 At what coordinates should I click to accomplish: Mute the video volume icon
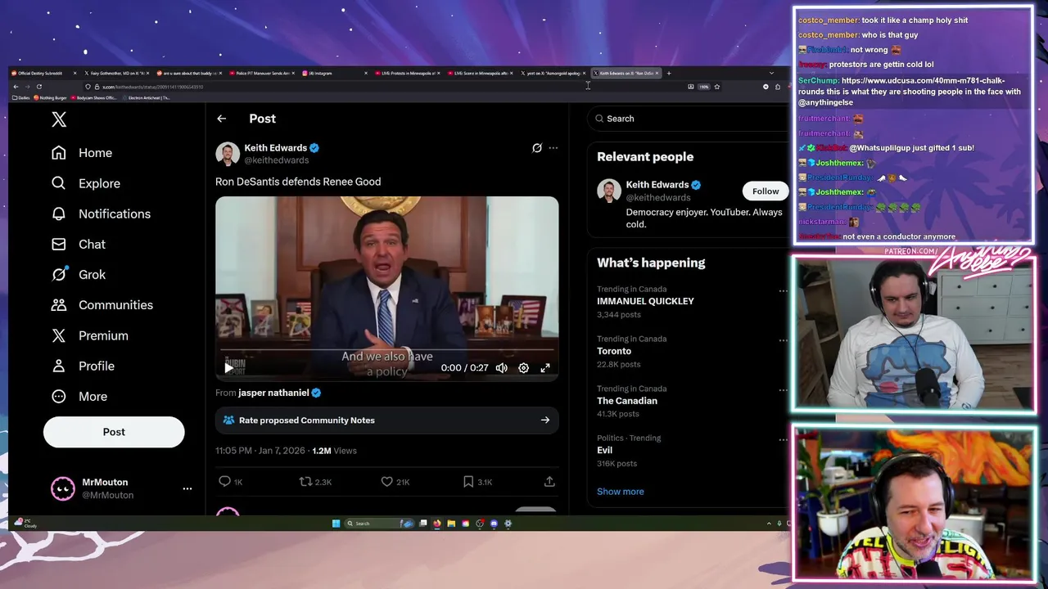click(x=502, y=368)
